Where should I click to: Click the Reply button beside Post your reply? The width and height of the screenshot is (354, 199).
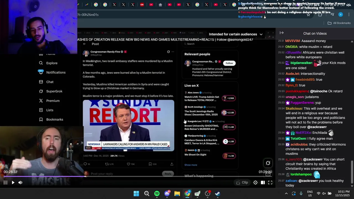point(168,174)
